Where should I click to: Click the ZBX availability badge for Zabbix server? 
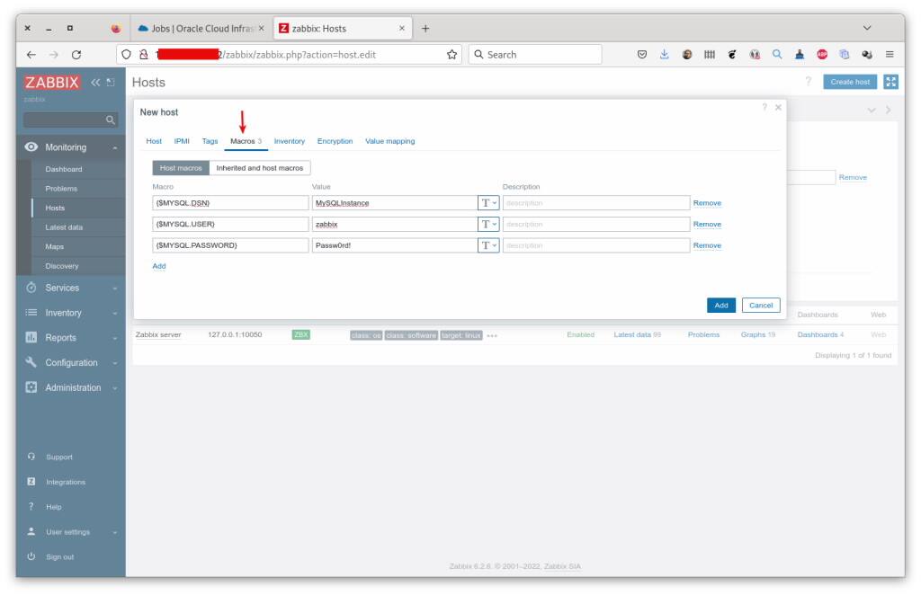(x=300, y=334)
